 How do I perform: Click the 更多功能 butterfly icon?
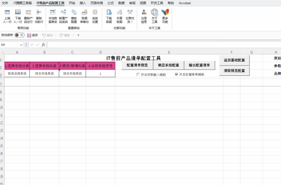click(x=165, y=12)
